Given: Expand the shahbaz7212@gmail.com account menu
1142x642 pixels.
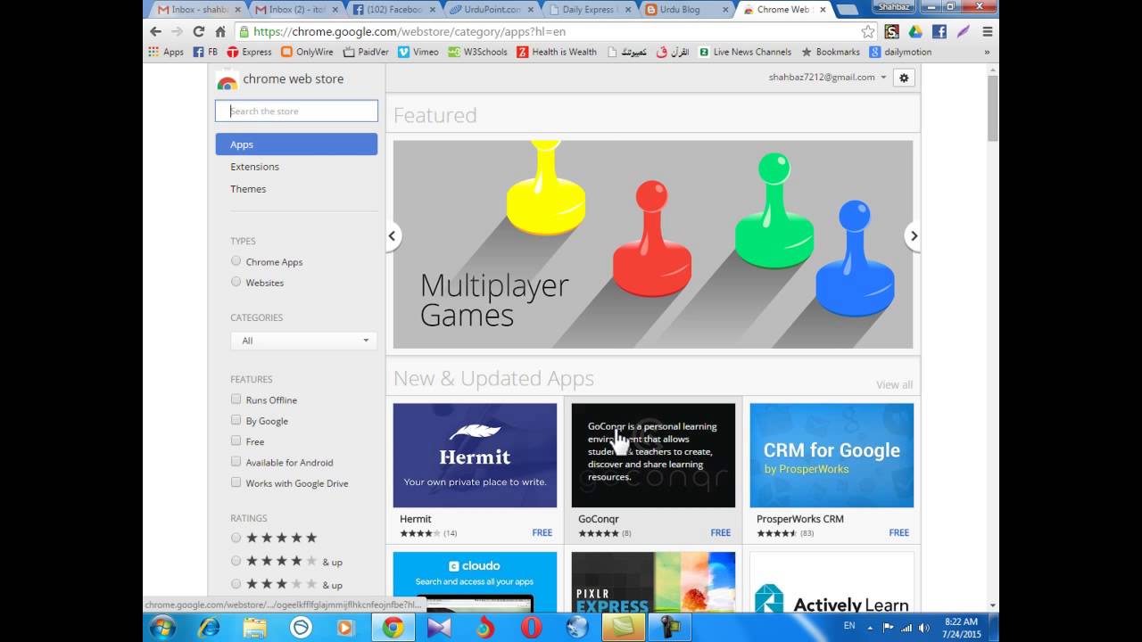Looking at the screenshot, I should [x=827, y=78].
